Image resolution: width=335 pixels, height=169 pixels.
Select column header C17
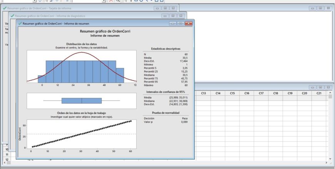point(261,93)
